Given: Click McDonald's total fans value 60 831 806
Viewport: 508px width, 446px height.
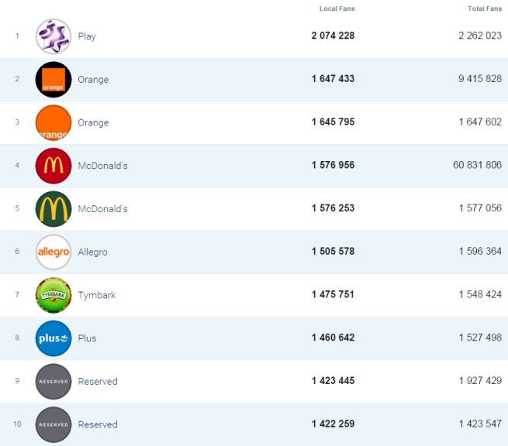Looking at the screenshot, I should (475, 166).
